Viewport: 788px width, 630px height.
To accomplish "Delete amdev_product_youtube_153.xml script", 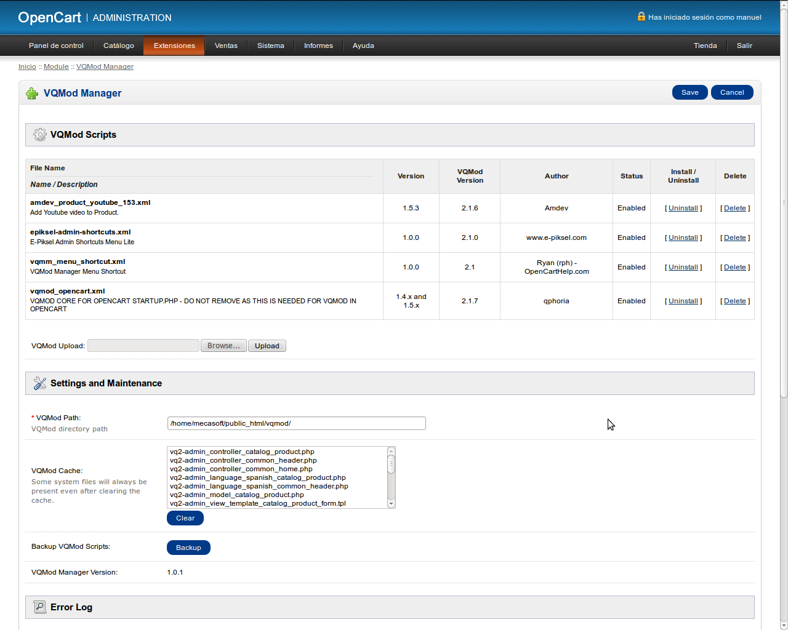I will click(735, 208).
